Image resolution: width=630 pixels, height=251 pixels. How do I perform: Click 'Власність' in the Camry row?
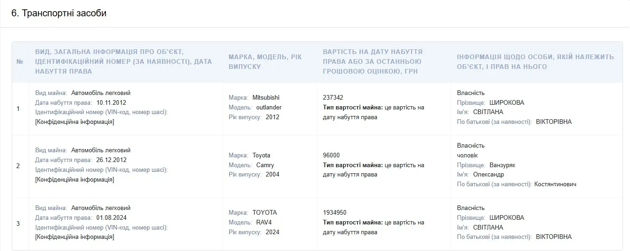[x=471, y=146]
